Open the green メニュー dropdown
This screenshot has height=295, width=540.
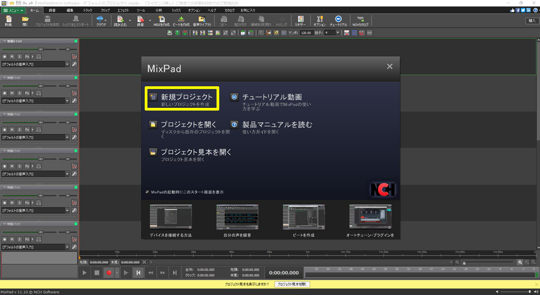click(13, 10)
